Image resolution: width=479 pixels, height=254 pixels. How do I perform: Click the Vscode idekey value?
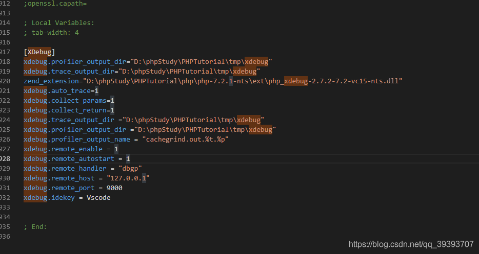pos(98,198)
